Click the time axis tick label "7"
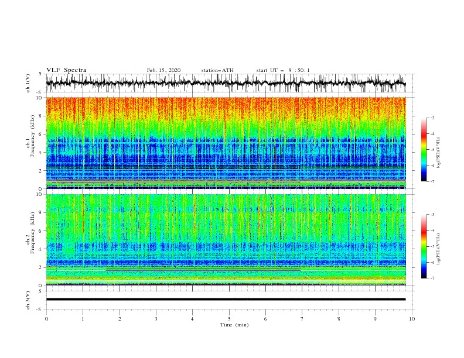Screen dimensions: 464x358 point(302,319)
